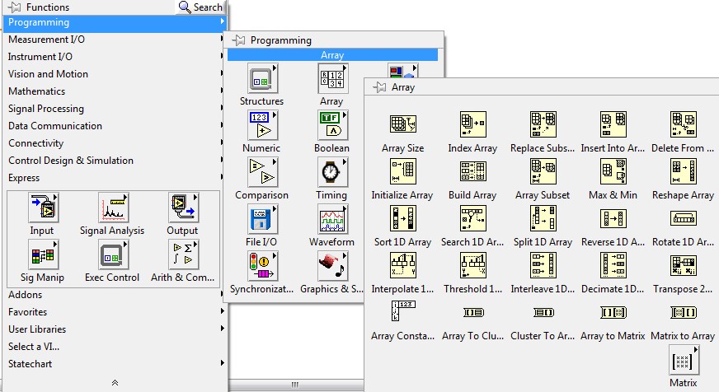Pick the Reshape Array function icon
The width and height of the screenshot is (719, 392).
[684, 171]
